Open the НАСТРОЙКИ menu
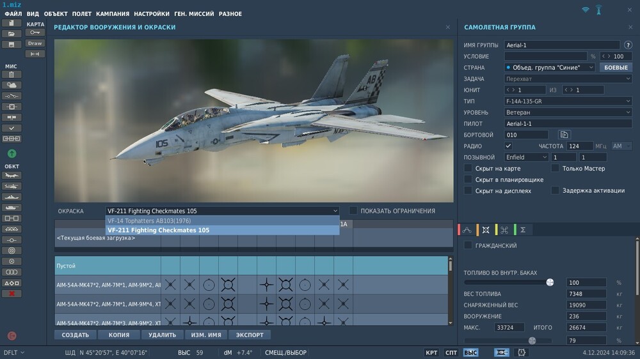This screenshot has height=359, width=640. point(152,13)
